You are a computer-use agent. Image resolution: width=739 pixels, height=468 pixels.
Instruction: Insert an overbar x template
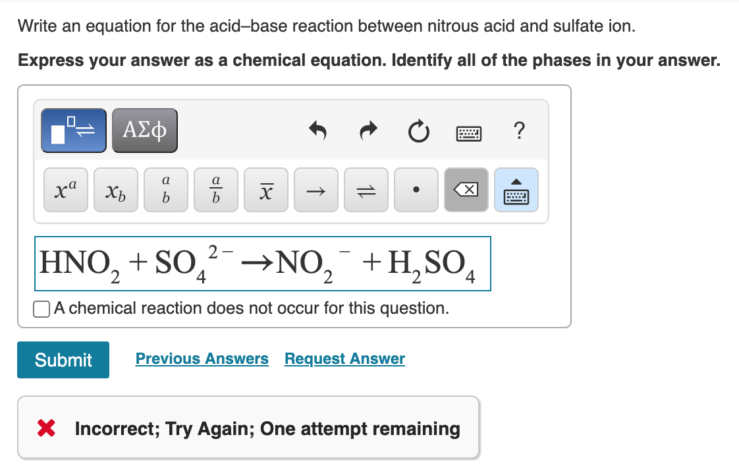tap(266, 190)
